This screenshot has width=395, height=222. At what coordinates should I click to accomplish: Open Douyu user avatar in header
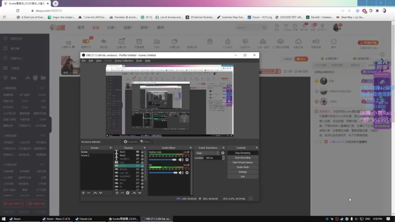[337, 27]
